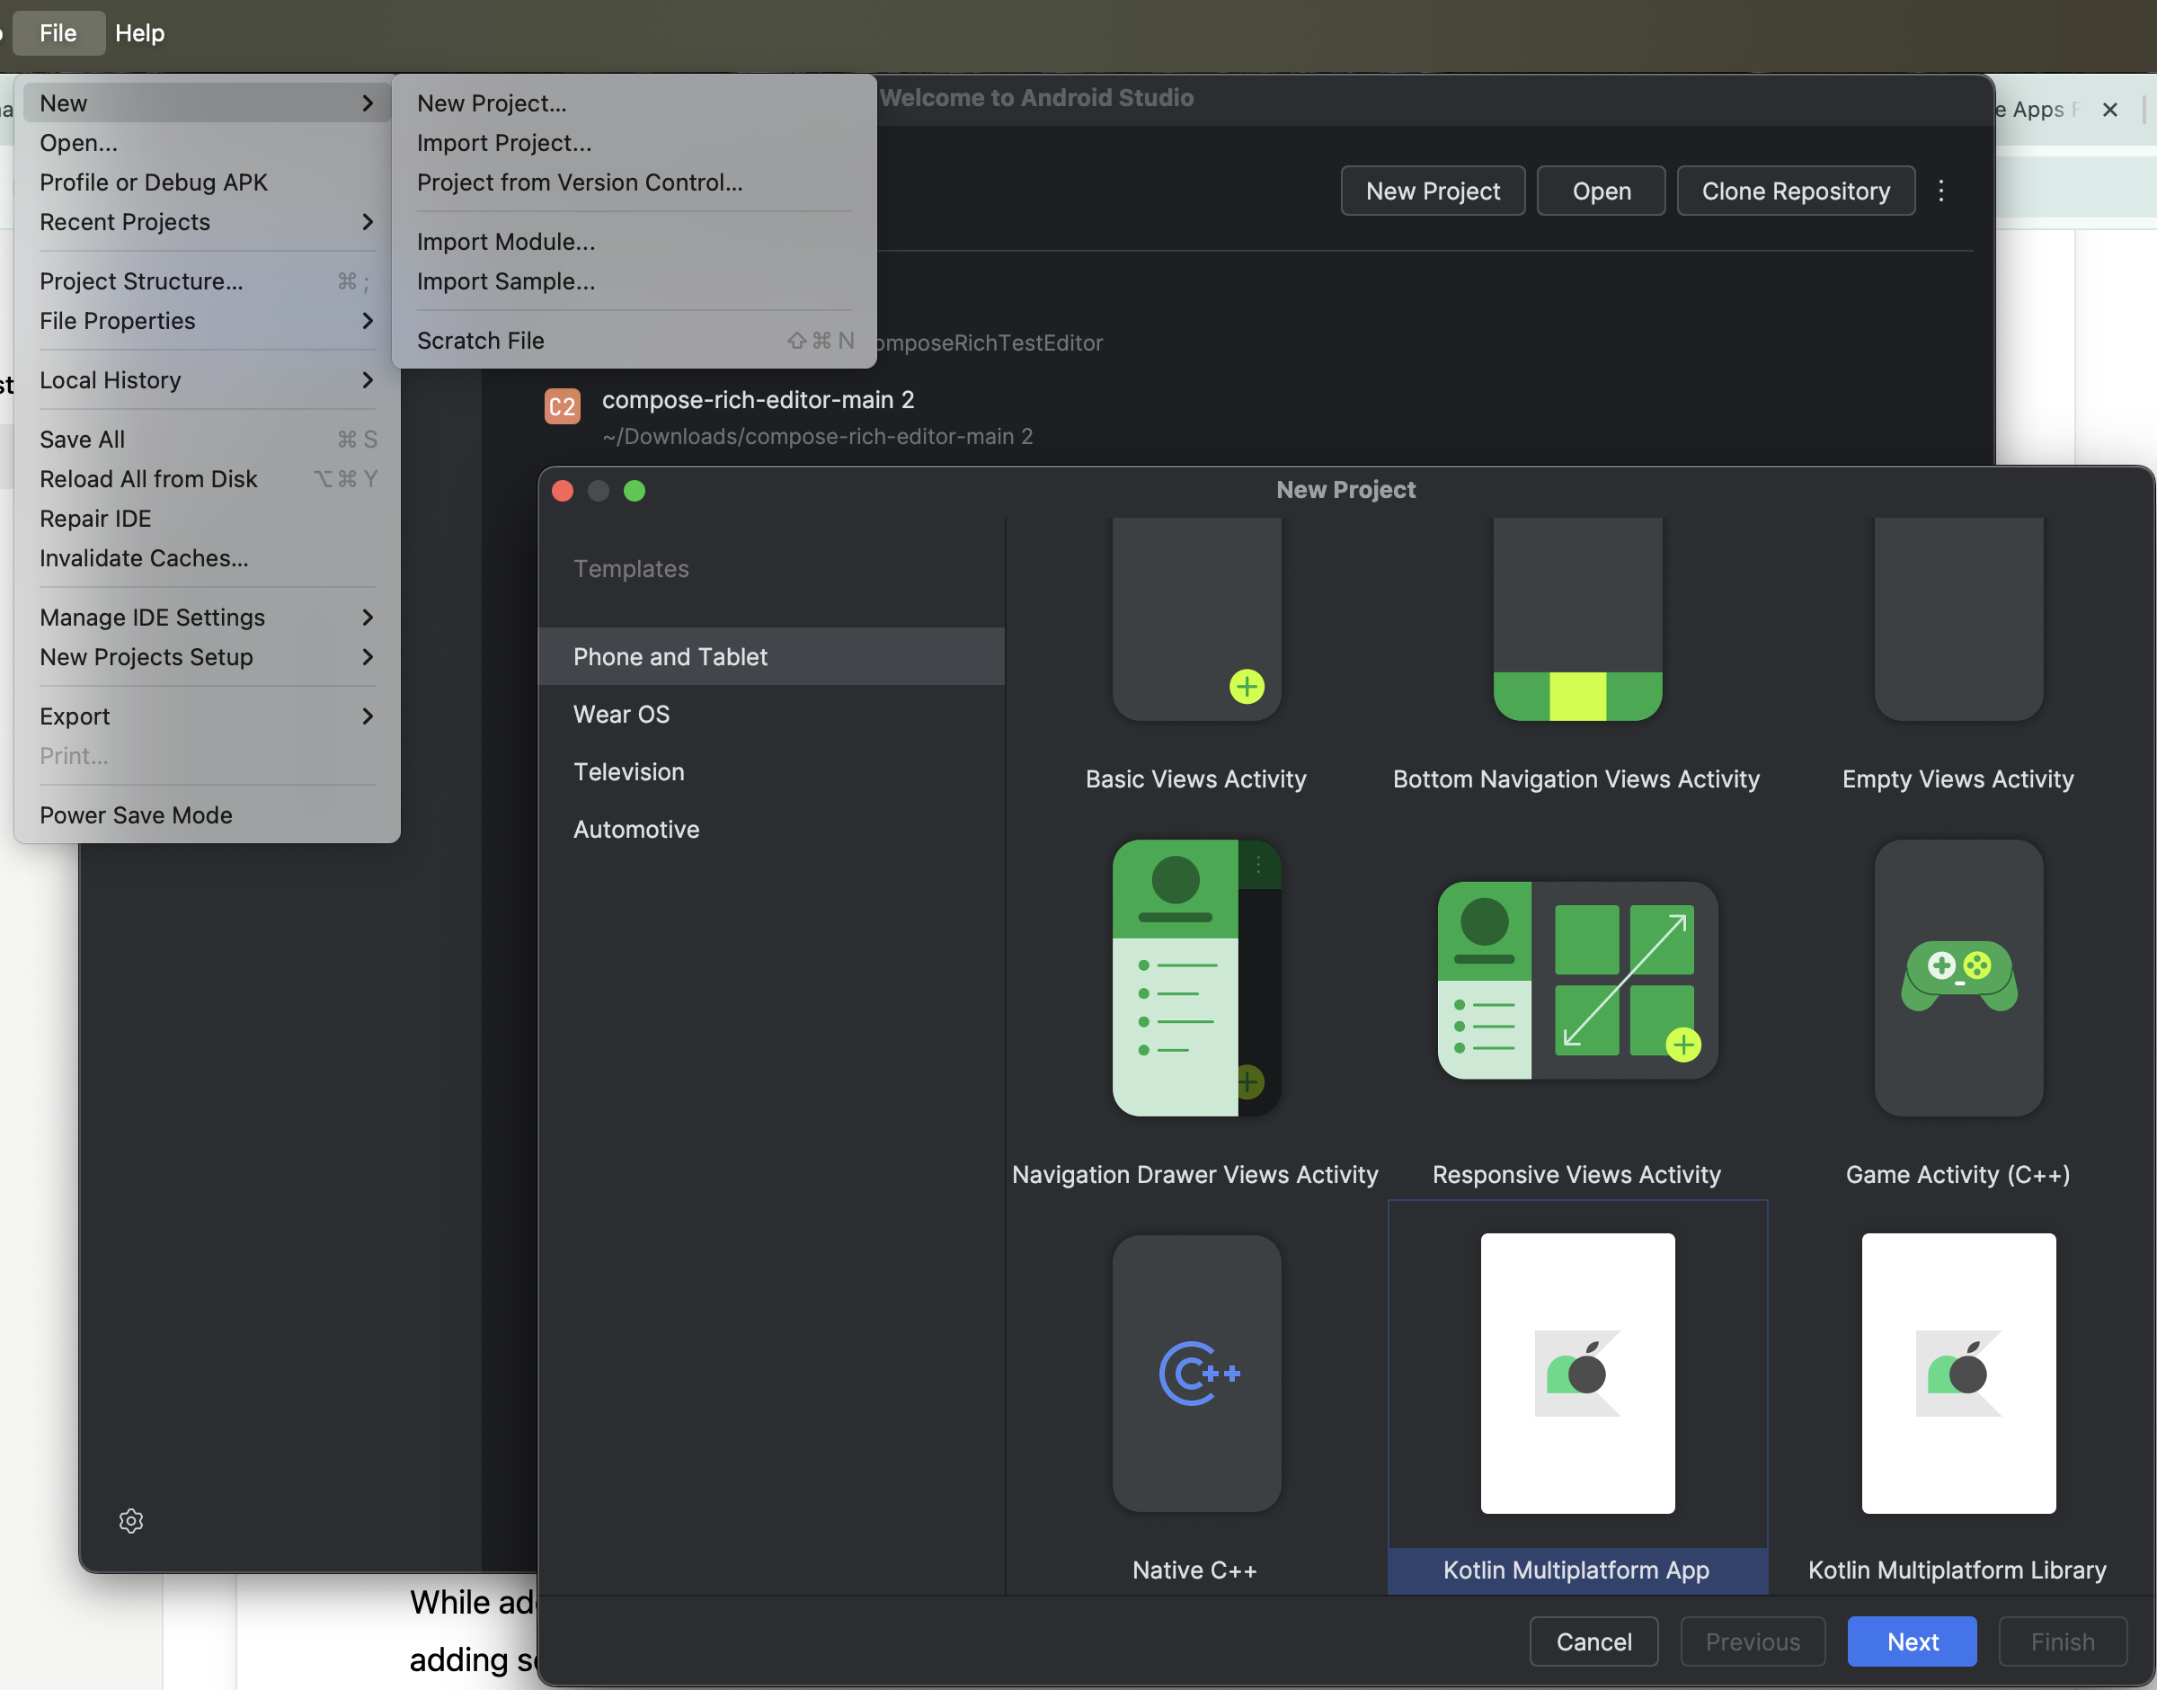Select the Bottom Navigation Views Activity template icon
The height and width of the screenshot is (1690, 2157).
click(1577, 619)
